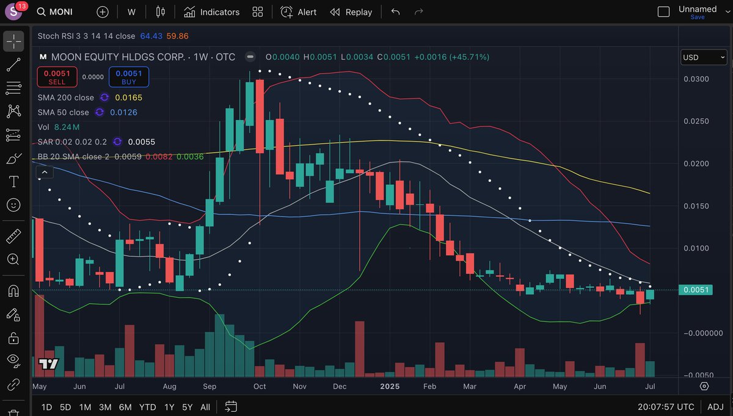Select the brush drawing tool
The image size is (733, 416).
[x=13, y=159]
